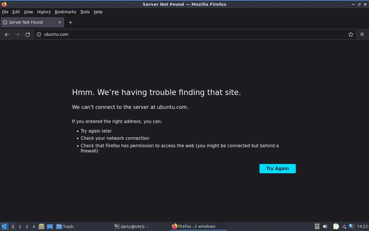Reload the current page
Image resolution: width=369 pixels, height=231 pixels.
[28, 34]
